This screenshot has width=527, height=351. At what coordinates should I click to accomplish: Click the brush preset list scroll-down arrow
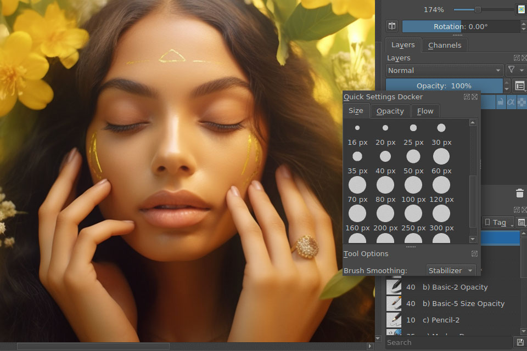[524, 331]
